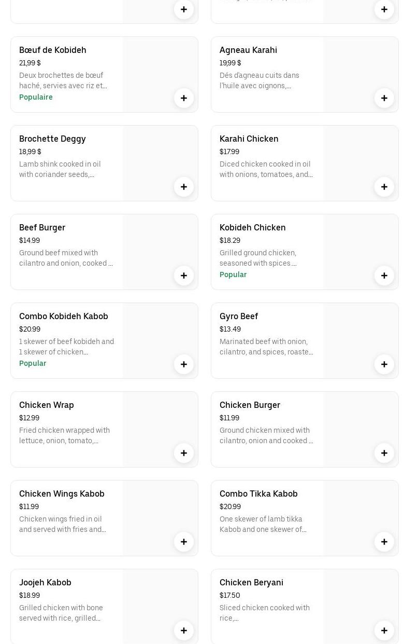Add Chicken Wings Kabob plus icon
419x644 pixels.
point(184,542)
